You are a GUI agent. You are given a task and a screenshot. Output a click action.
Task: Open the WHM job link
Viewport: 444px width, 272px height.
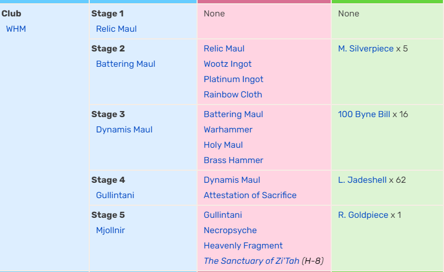(x=16, y=29)
